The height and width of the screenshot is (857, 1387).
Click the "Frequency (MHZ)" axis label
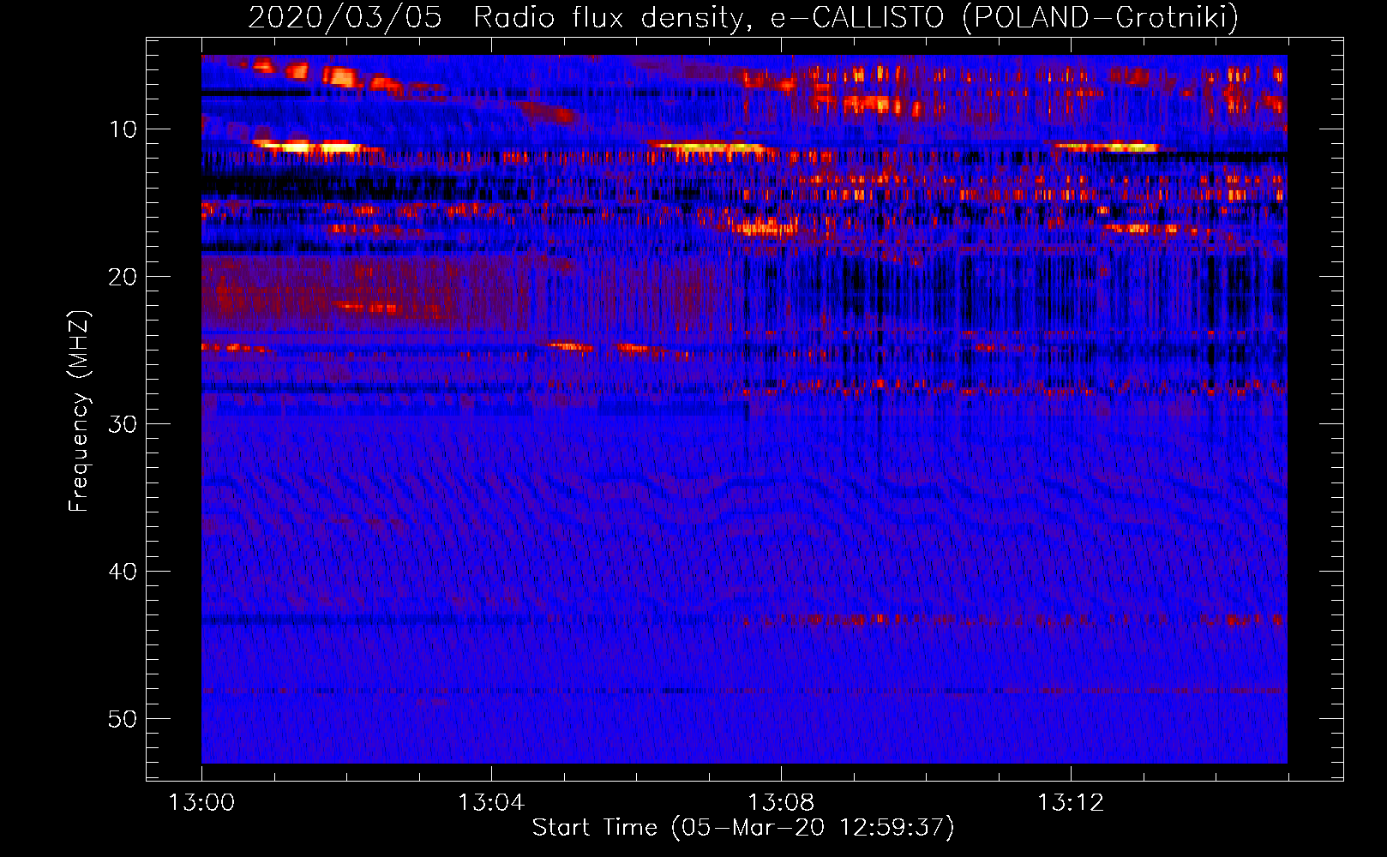[78, 411]
